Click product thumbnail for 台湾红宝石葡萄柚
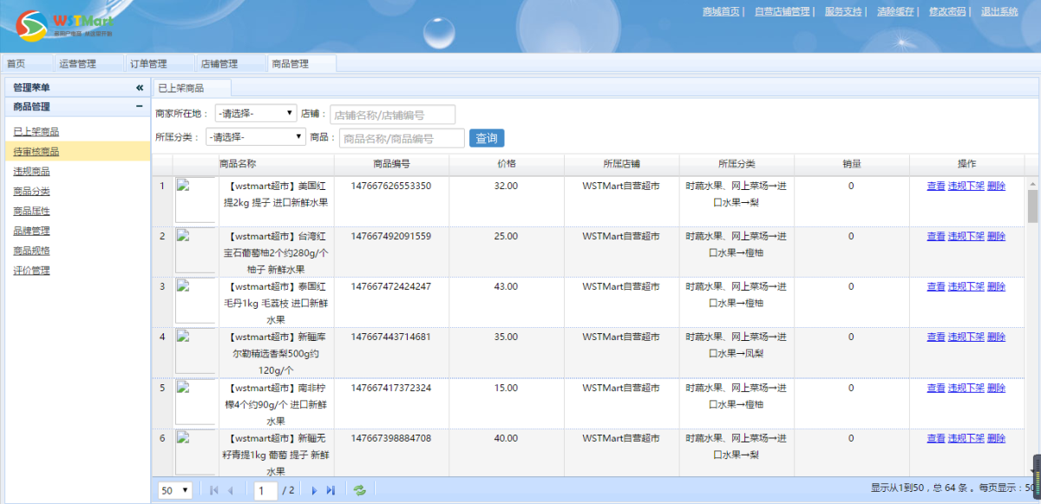The height and width of the screenshot is (504, 1041). [195, 251]
